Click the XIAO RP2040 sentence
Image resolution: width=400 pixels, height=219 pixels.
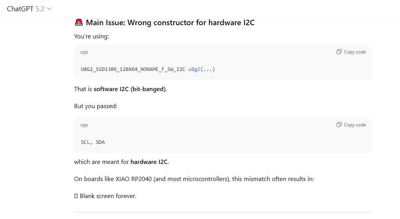[194, 179]
